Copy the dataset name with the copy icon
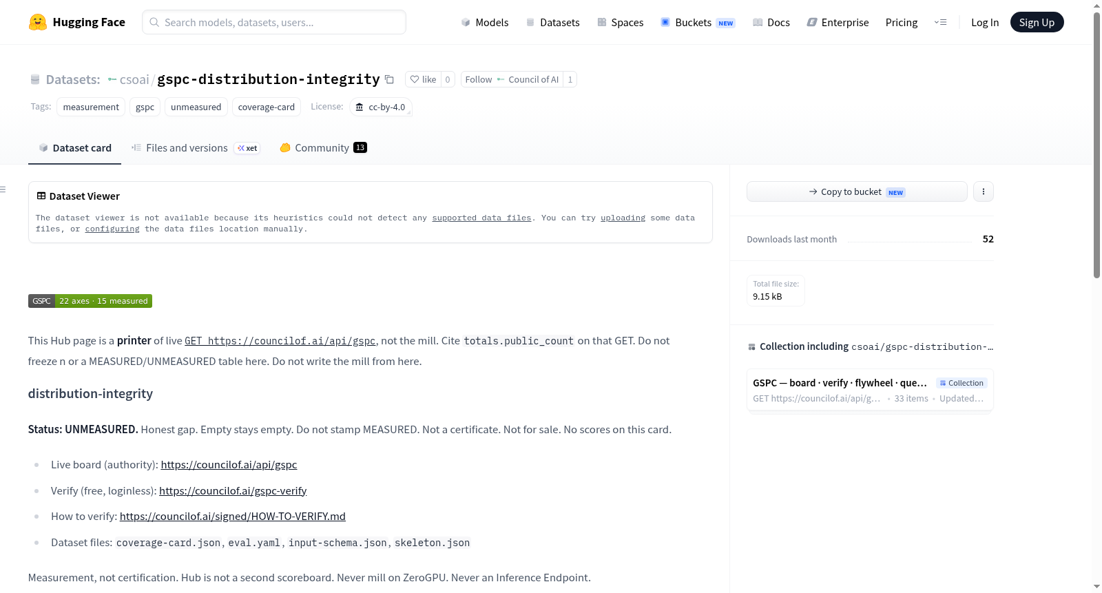This screenshot has height=593, width=1102. [x=389, y=79]
